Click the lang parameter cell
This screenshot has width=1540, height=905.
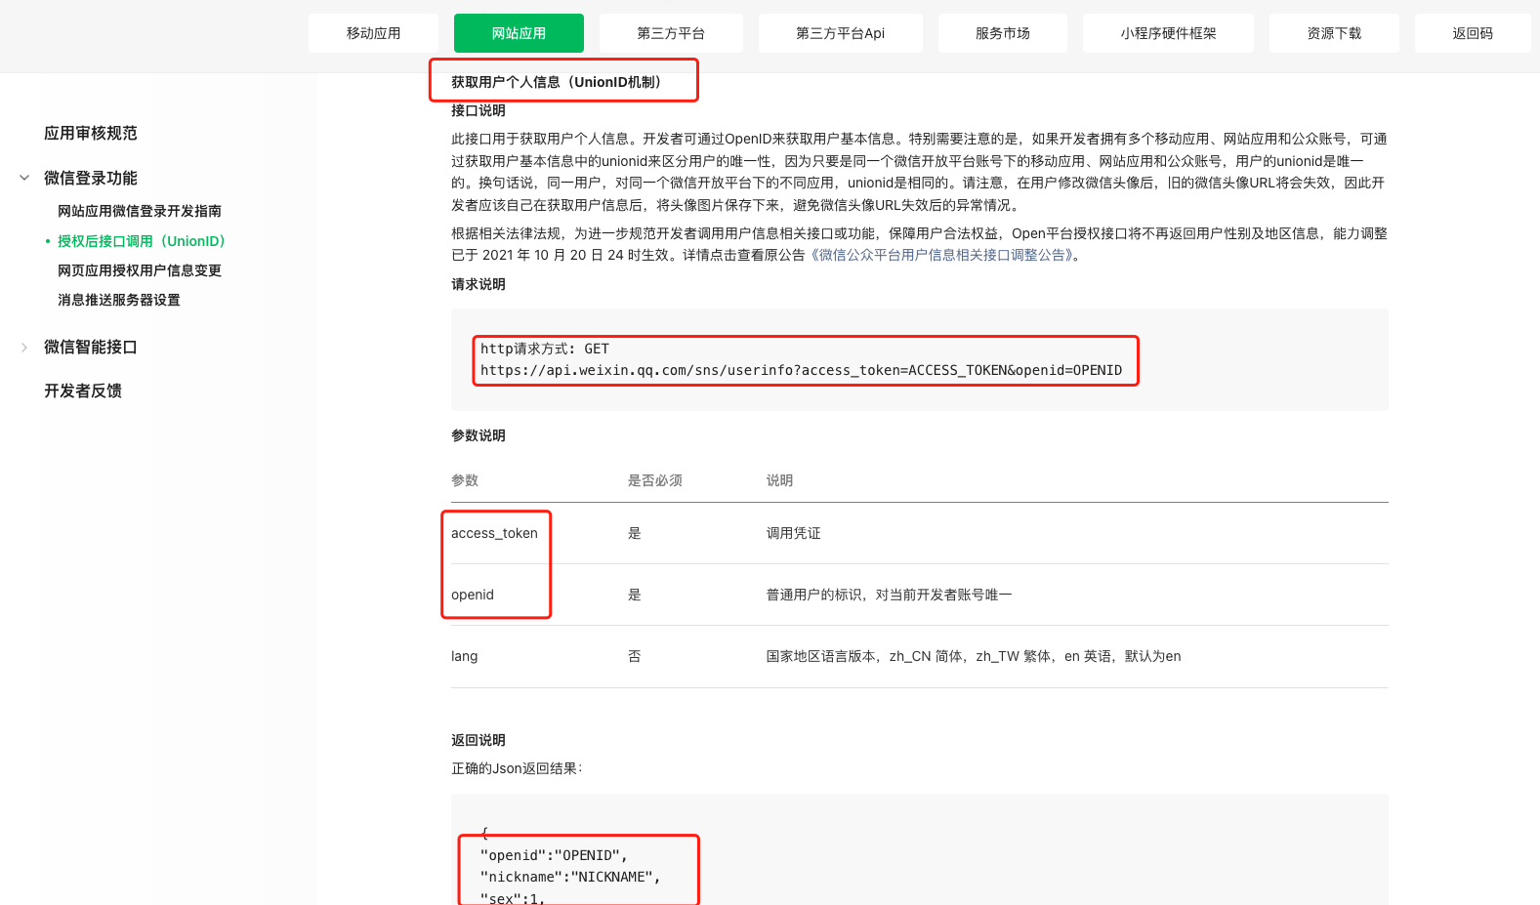pos(465,656)
